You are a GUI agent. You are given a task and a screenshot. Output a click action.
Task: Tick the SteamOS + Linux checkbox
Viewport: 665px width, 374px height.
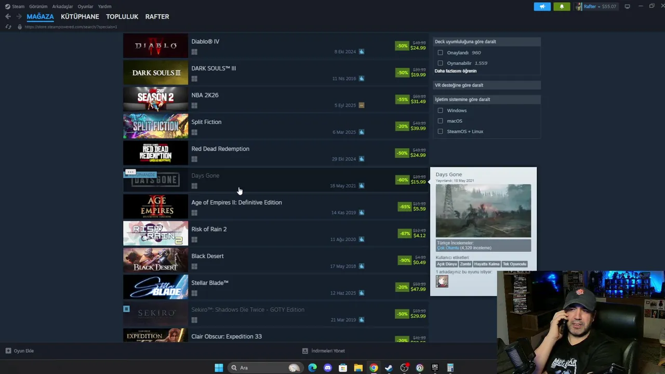pyautogui.click(x=440, y=131)
